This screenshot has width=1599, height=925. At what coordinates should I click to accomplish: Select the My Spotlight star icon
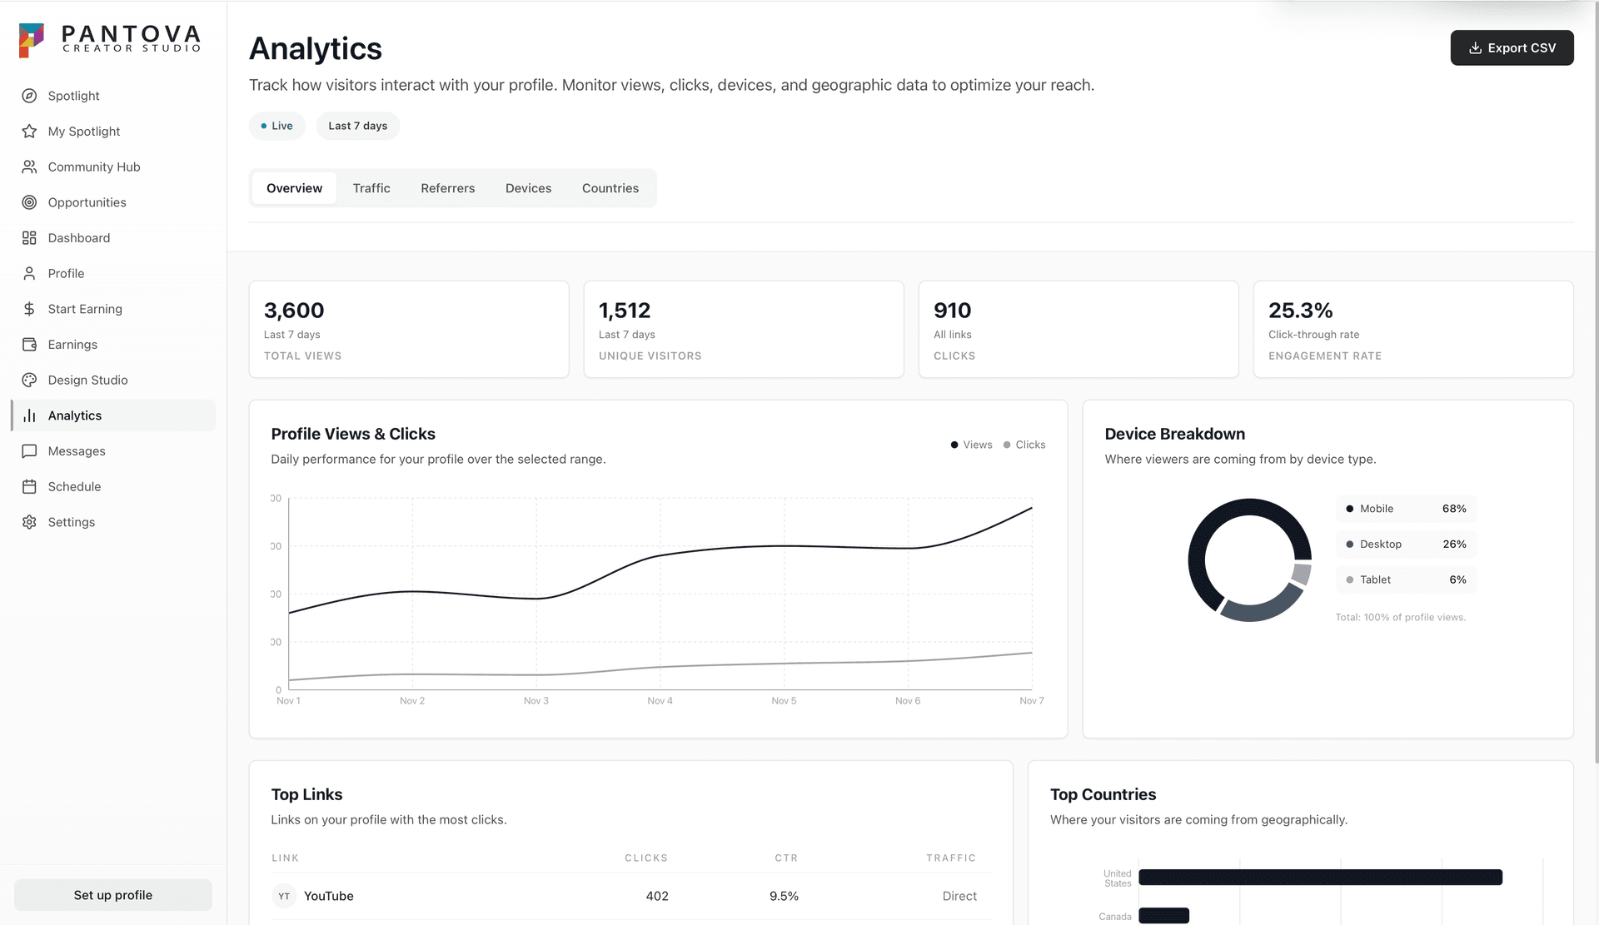click(29, 131)
